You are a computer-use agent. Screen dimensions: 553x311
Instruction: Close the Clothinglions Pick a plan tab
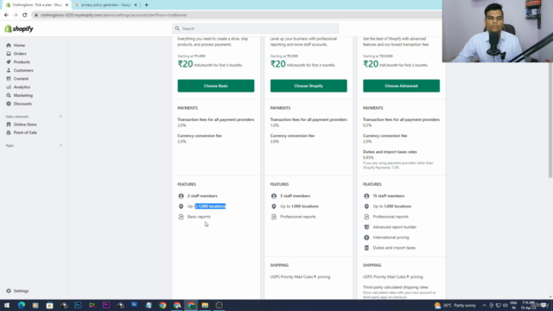pyautogui.click(x=67, y=5)
